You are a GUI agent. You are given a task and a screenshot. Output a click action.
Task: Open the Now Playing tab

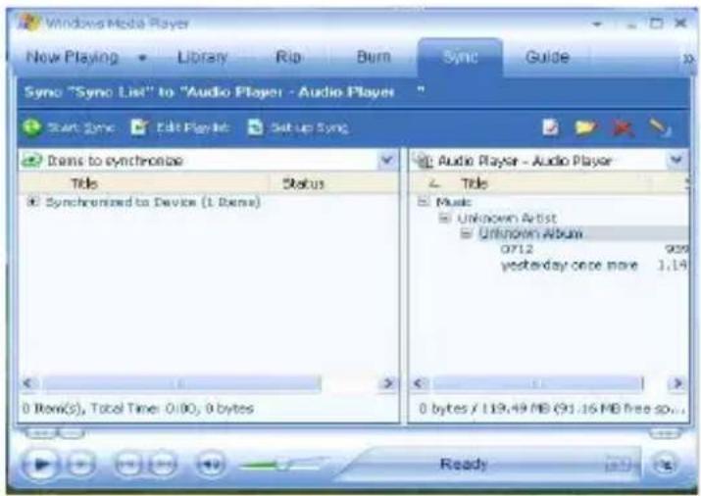tap(72, 57)
